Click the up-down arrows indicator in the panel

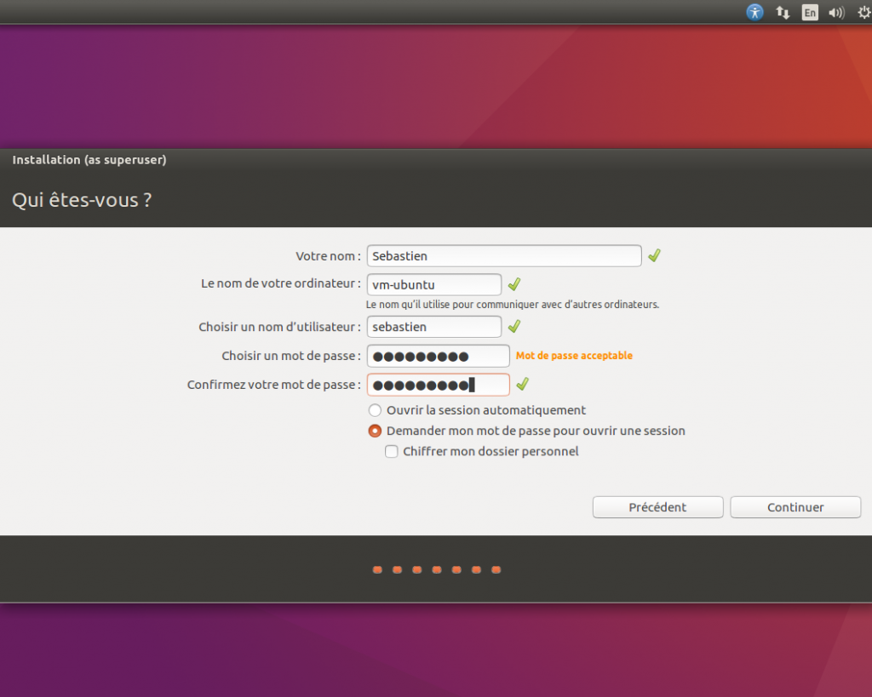783,12
